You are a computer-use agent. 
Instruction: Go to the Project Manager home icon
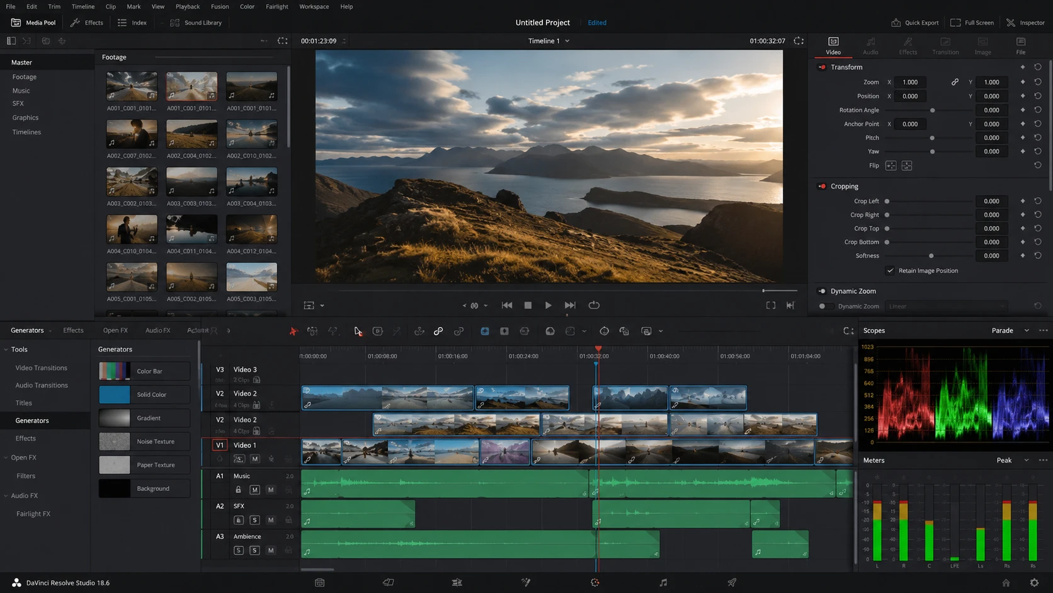pyautogui.click(x=1006, y=583)
